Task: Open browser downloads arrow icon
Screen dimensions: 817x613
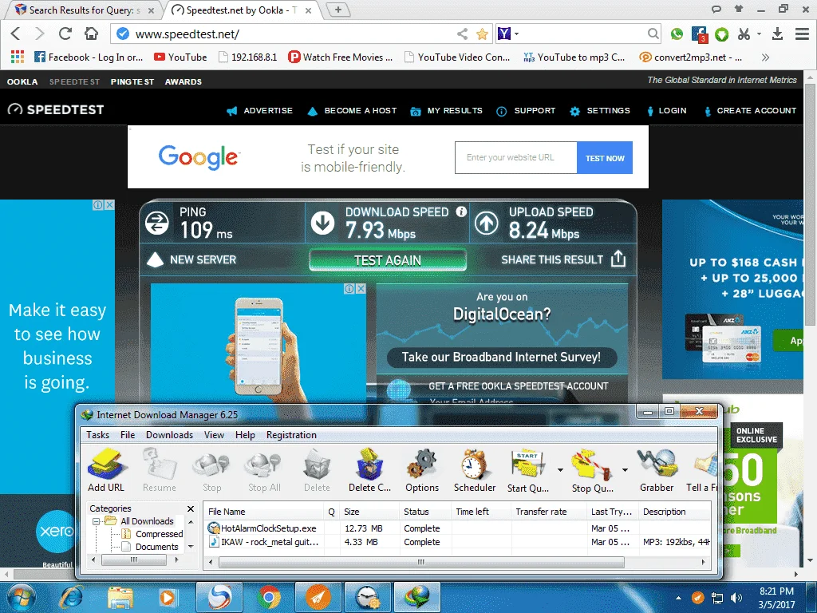Action: click(x=777, y=34)
